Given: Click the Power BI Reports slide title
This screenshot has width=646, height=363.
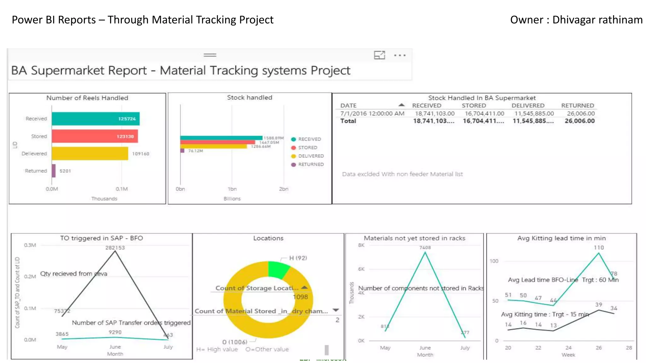Looking at the screenshot, I should pyautogui.click(x=143, y=20).
